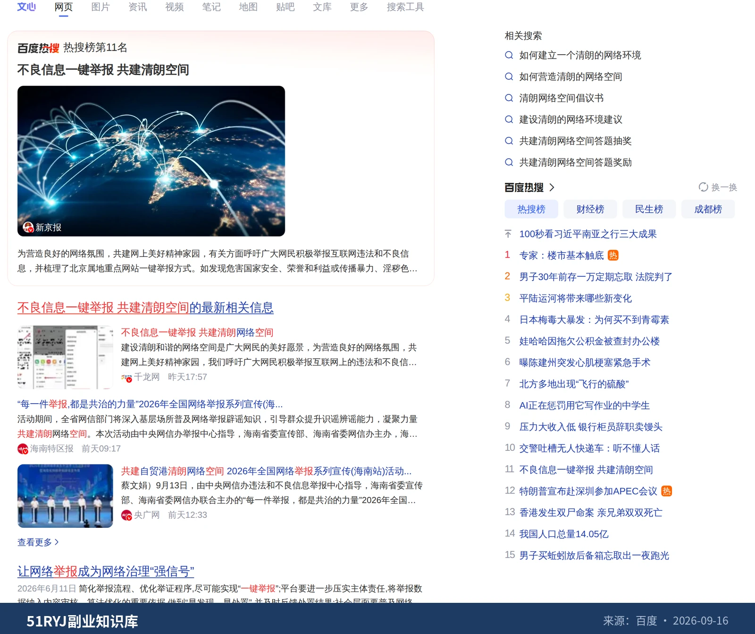Open the 每一件举报,都是共治的力量 article
The width and height of the screenshot is (755, 634).
[150, 404]
